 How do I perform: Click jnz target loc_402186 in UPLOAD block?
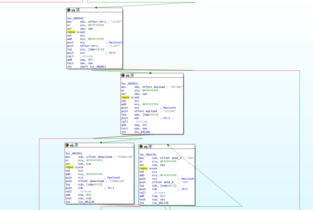tap(142, 132)
